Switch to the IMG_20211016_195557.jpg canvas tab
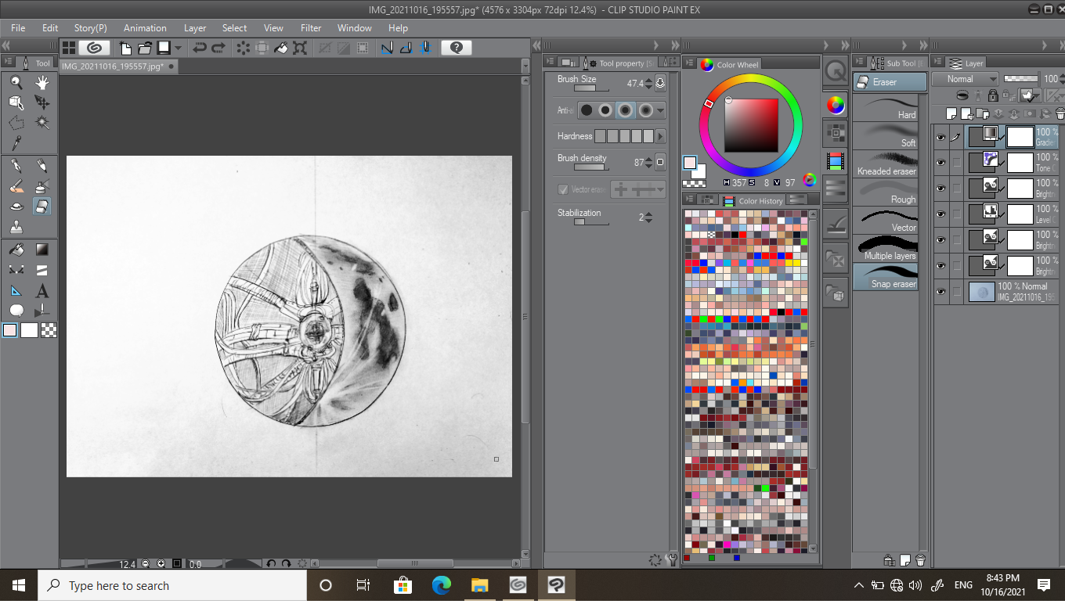Image resolution: width=1065 pixels, height=604 pixels. click(118, 67)
